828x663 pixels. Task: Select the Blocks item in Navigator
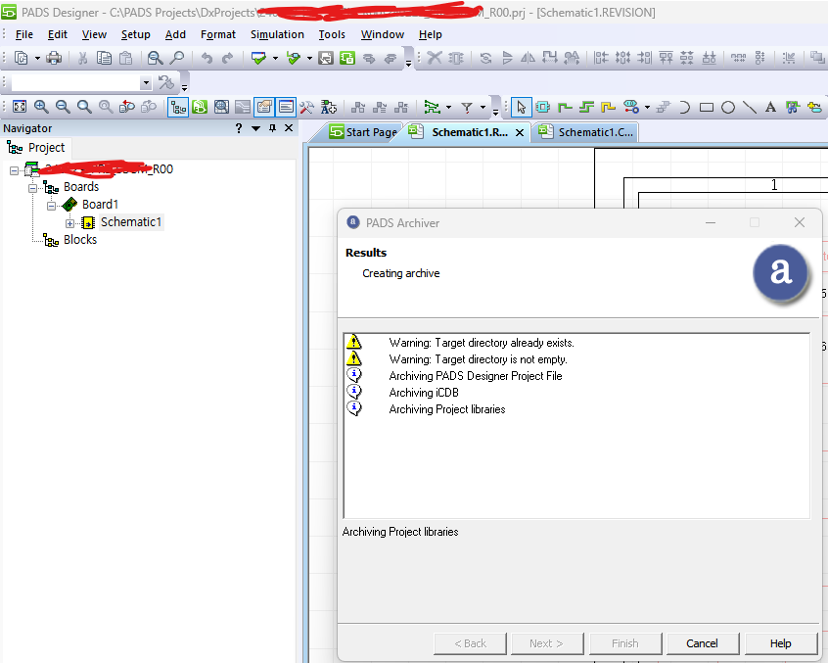coord(79,240)
